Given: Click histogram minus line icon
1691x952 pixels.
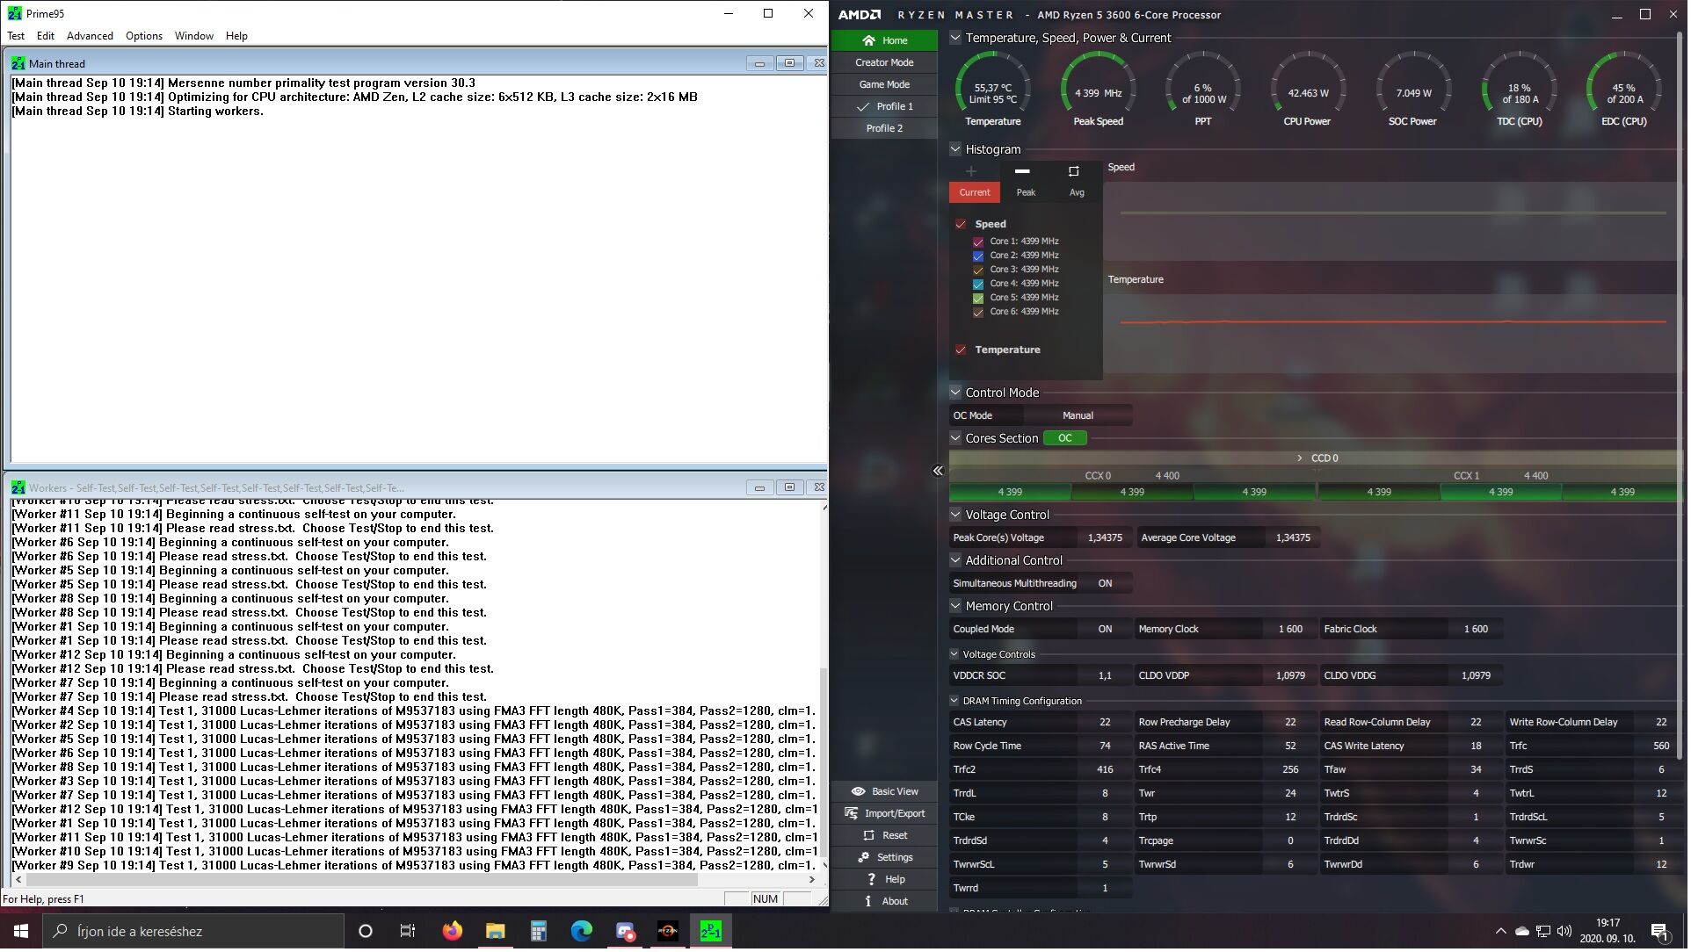Looking at the screenshot, I should [x=1024, y=172].
